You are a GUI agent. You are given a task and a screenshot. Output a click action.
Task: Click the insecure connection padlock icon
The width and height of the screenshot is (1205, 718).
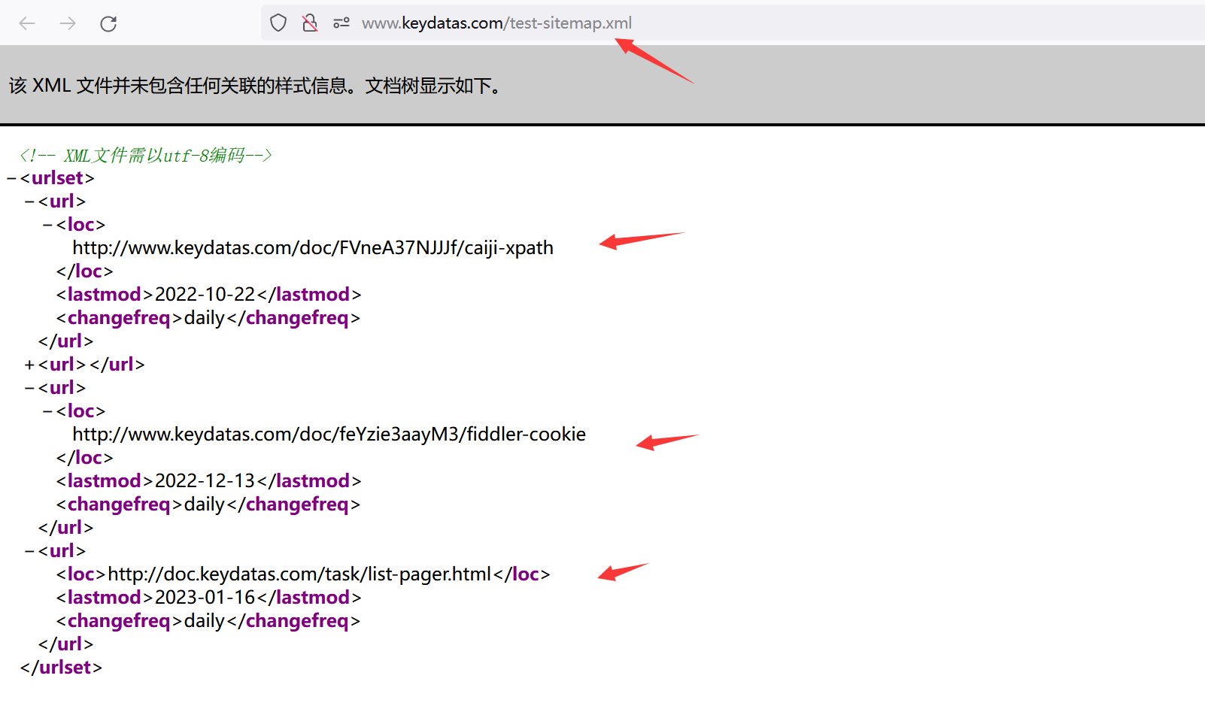tap(310, 23)
